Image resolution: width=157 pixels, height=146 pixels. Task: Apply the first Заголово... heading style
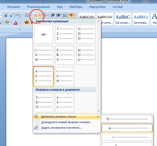coord(123,19)
